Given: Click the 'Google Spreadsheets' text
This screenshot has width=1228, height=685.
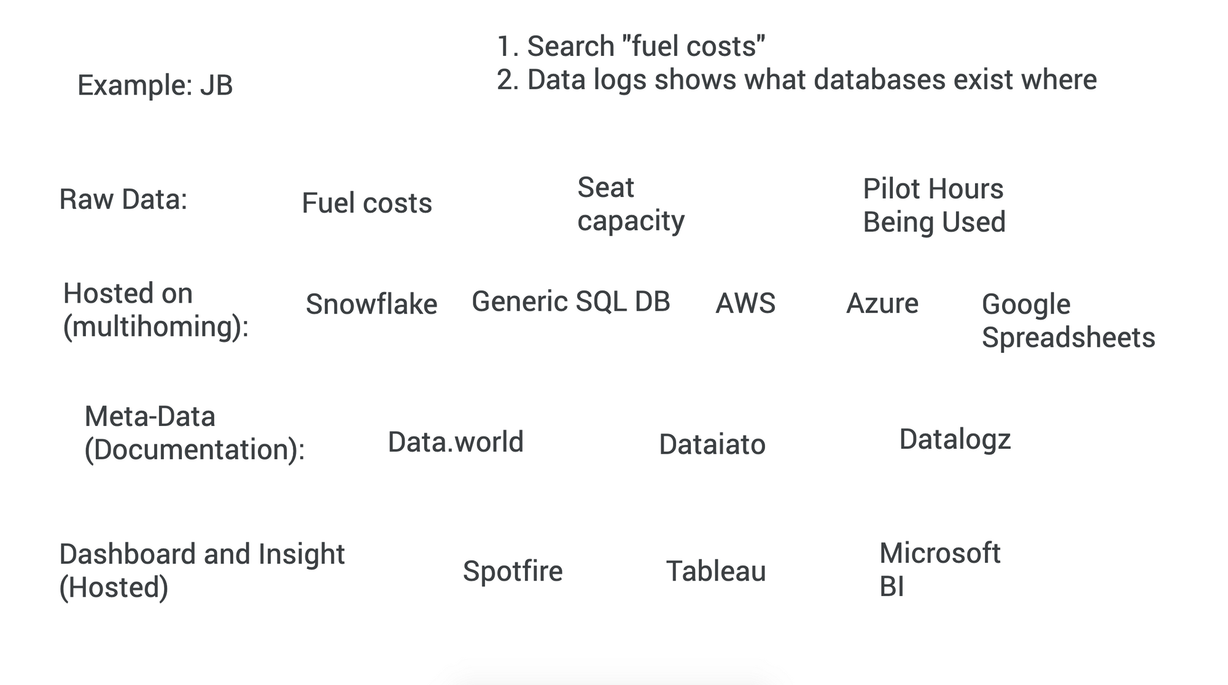Looking at the screenshot, I should pyautogui.click(x=1068, y=321).
